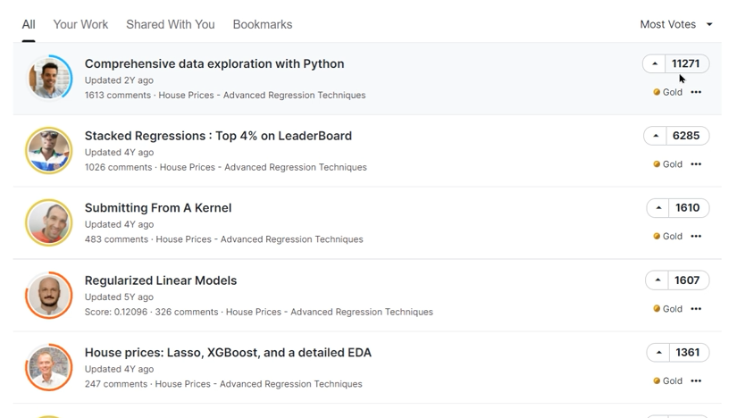
Task: Select the All tab
Action: tap(29, 24)
